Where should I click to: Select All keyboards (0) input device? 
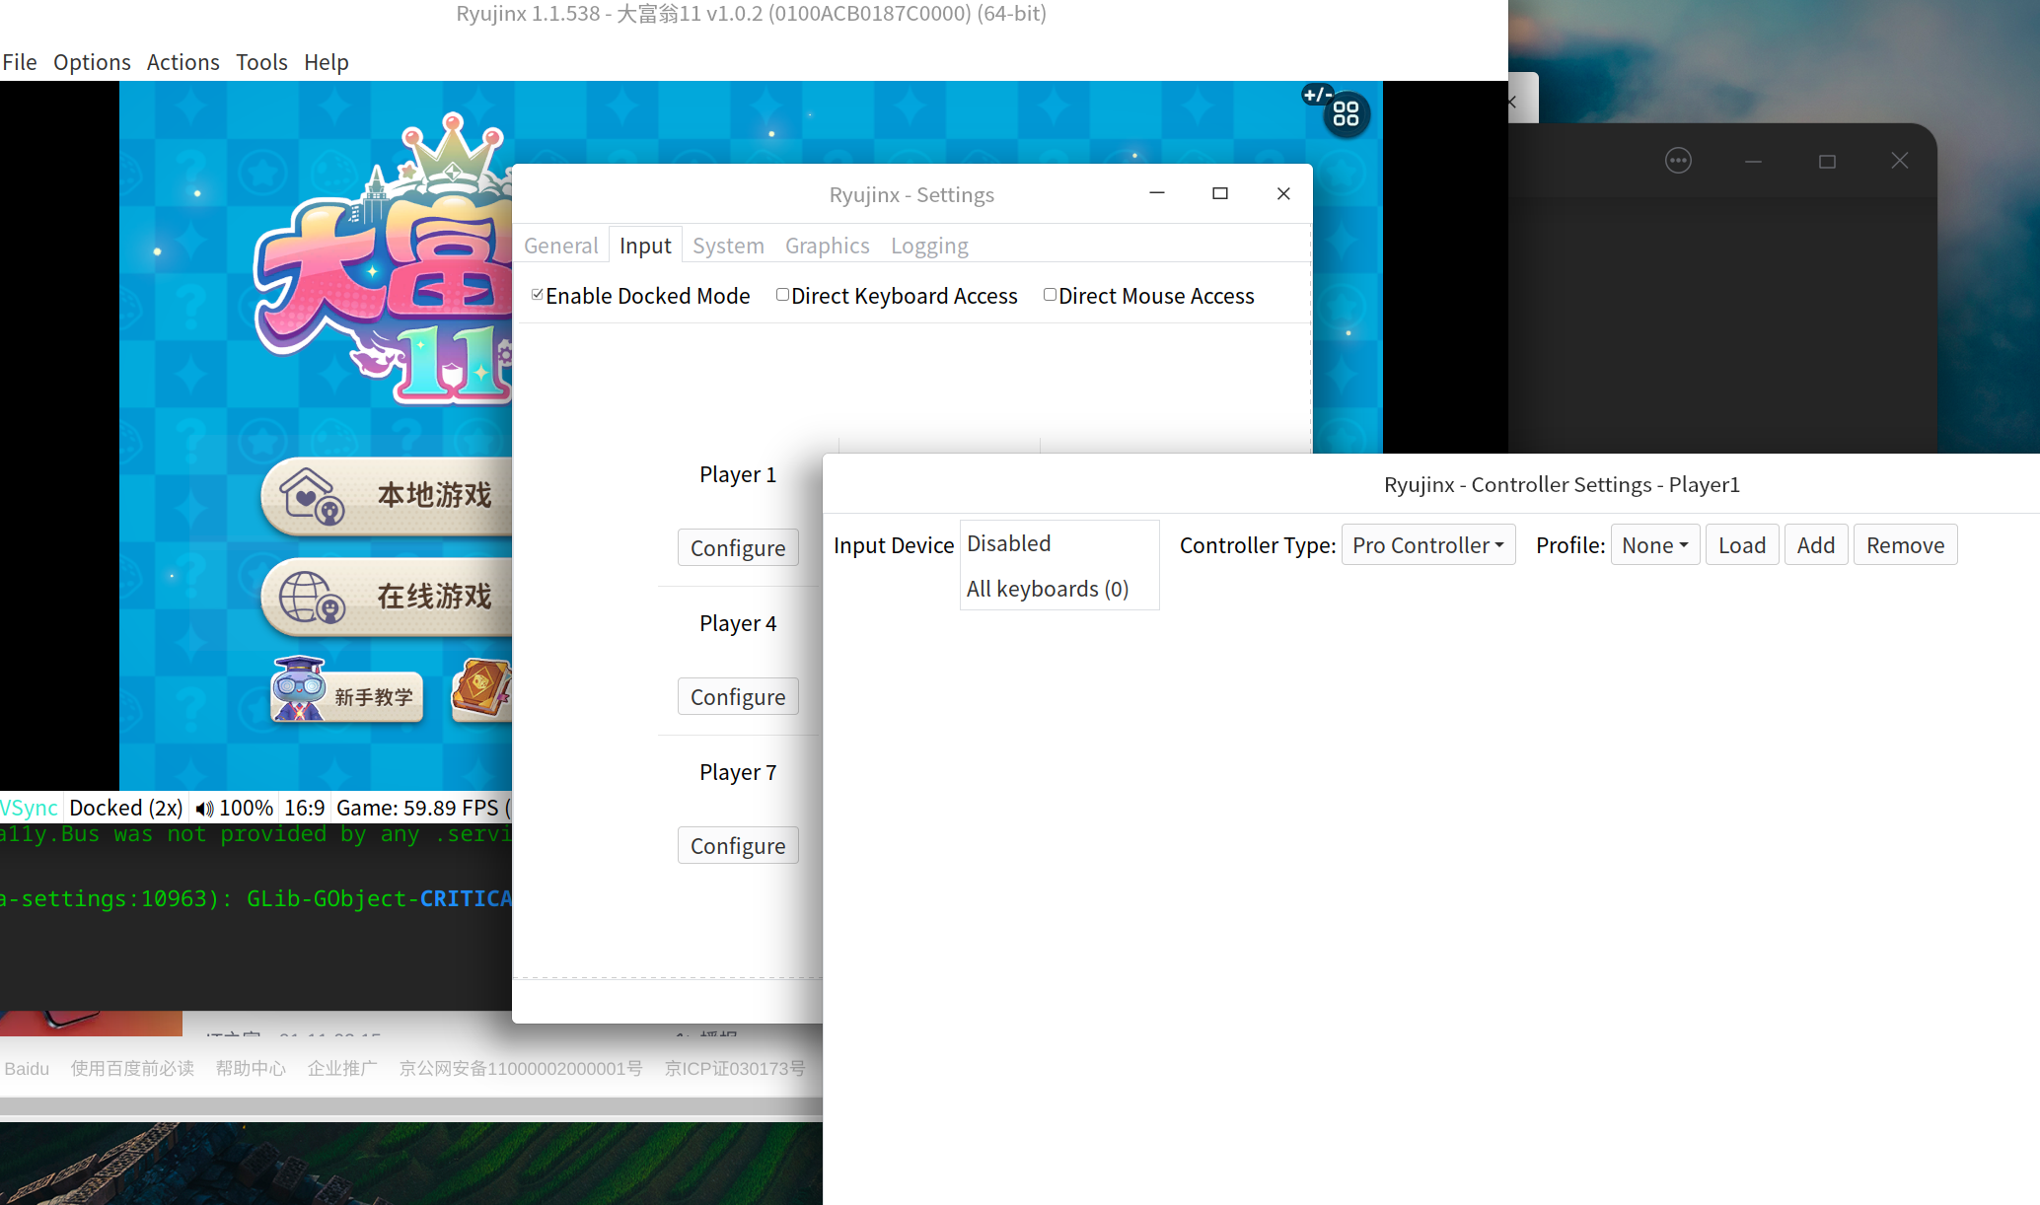[x=1047, y=589]
